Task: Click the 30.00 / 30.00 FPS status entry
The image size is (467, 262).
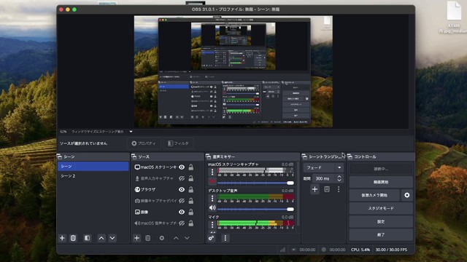Action: pos(391,250)
